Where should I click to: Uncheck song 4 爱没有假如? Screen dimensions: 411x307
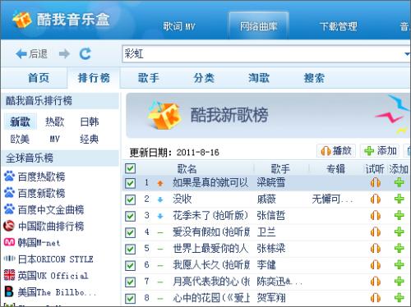130,232
